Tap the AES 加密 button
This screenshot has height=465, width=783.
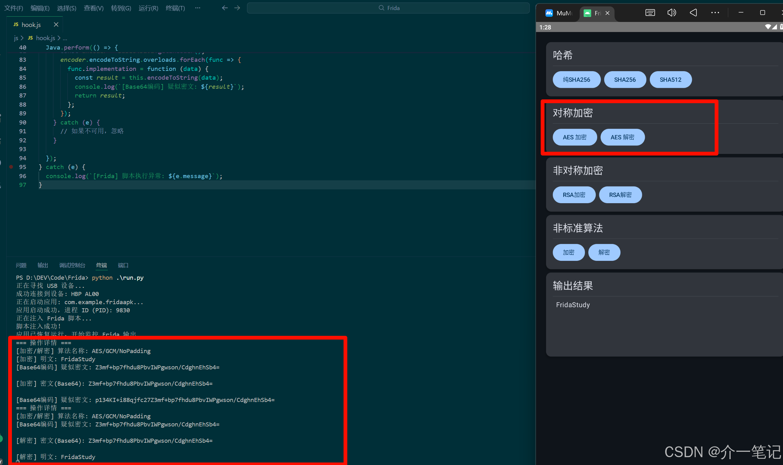575,137
